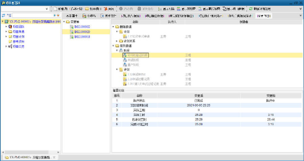Viewport: 304px width, 161px height.
Task: Click the tree structure icon beside the search box
Action: tap(9, 16)
